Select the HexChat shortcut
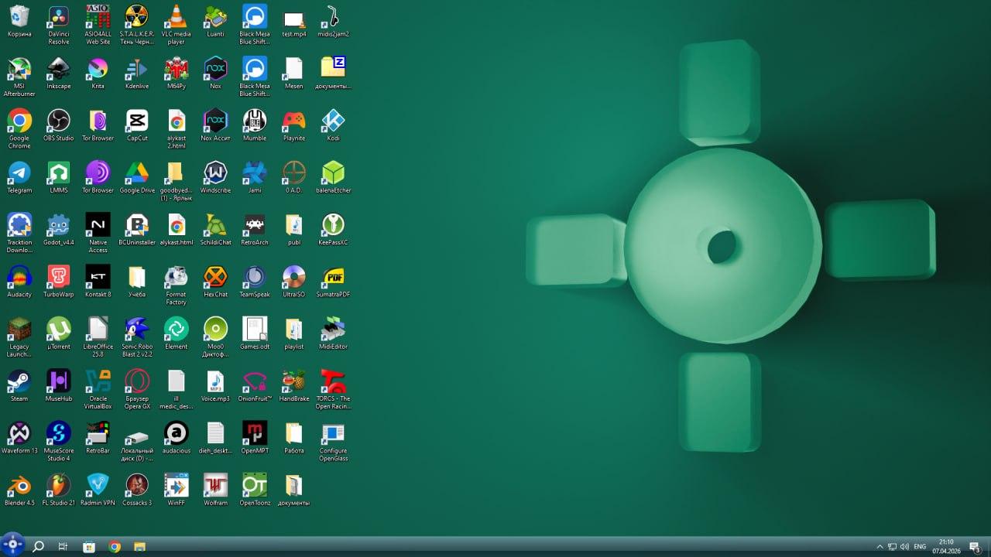 pos(215,281)
